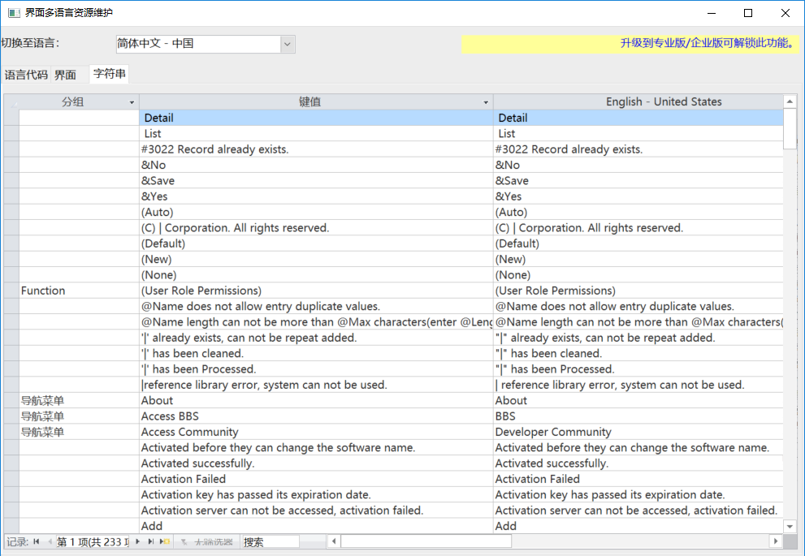Switch to the 语言代码 tab
The width and height of the screenshot is (805, 556).
click(x=26, y=75)
